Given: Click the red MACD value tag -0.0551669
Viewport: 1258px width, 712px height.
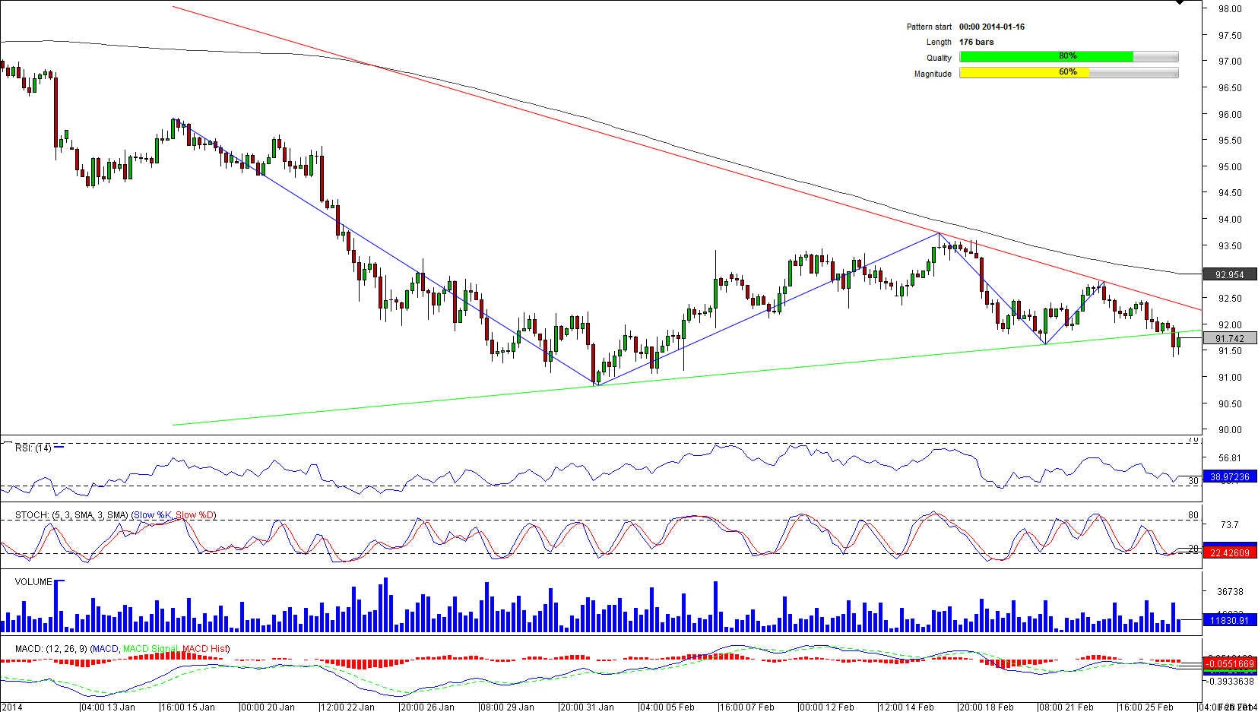Looking at the screenshot, I should click(1229, 664).
